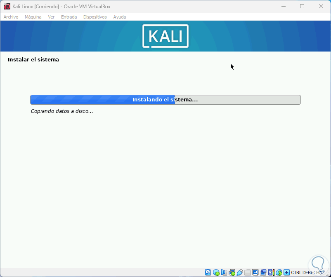This screenshot has width=331, height=277.
Task: Click the display status icon
Action: 255,272
